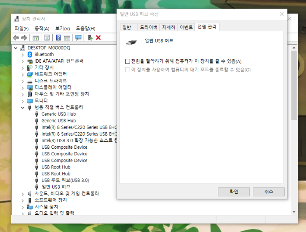Click the 취소 button
The image size is (306, 232).
point(269,192)
